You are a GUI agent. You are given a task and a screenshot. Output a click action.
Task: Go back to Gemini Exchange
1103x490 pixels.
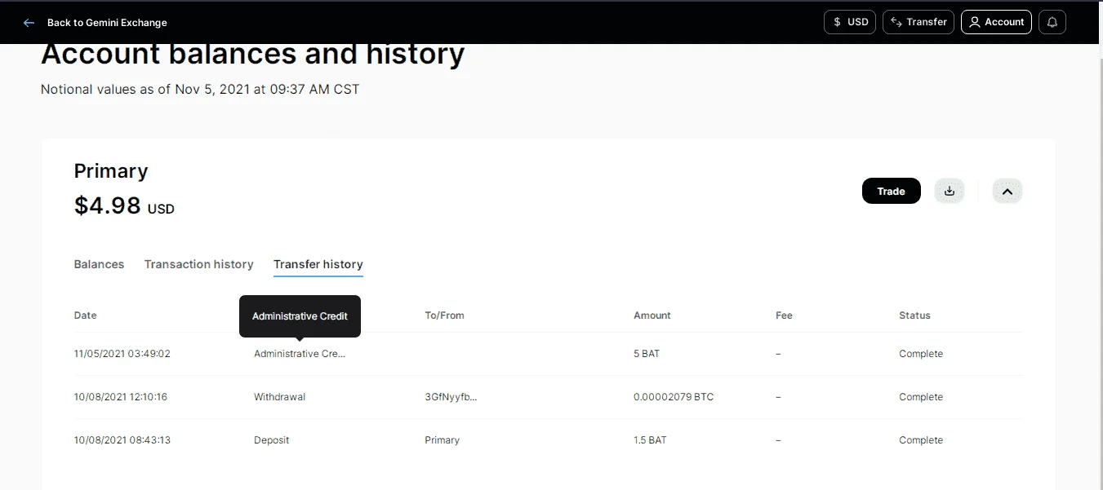[x=107, y=23]
